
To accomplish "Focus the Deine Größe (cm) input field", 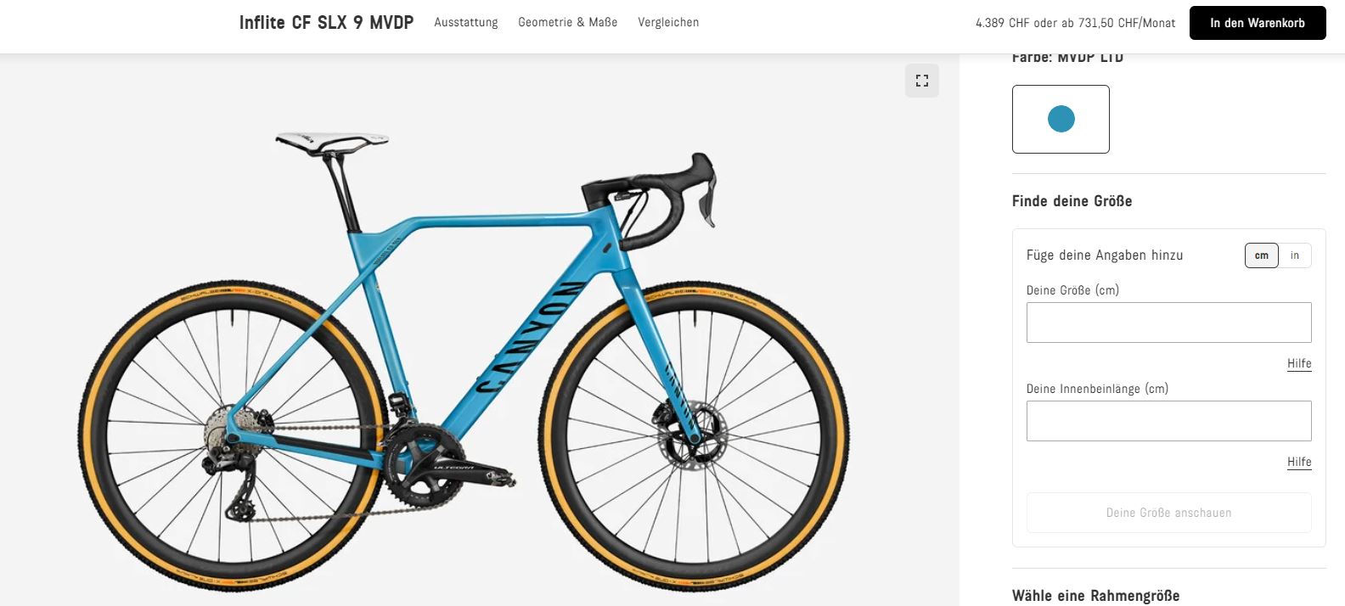I will tap(1168, 323).
